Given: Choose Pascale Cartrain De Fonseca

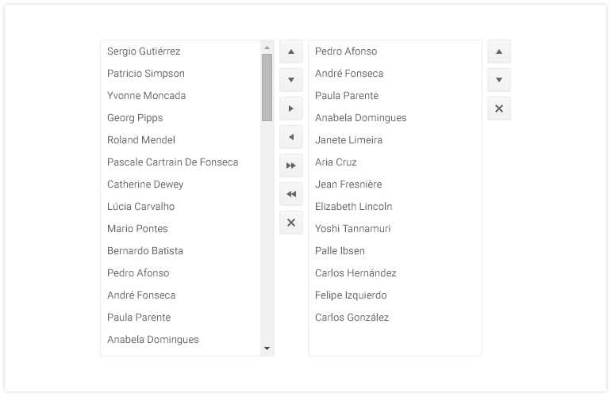Looking at the screenshot, I should point(172,162).
